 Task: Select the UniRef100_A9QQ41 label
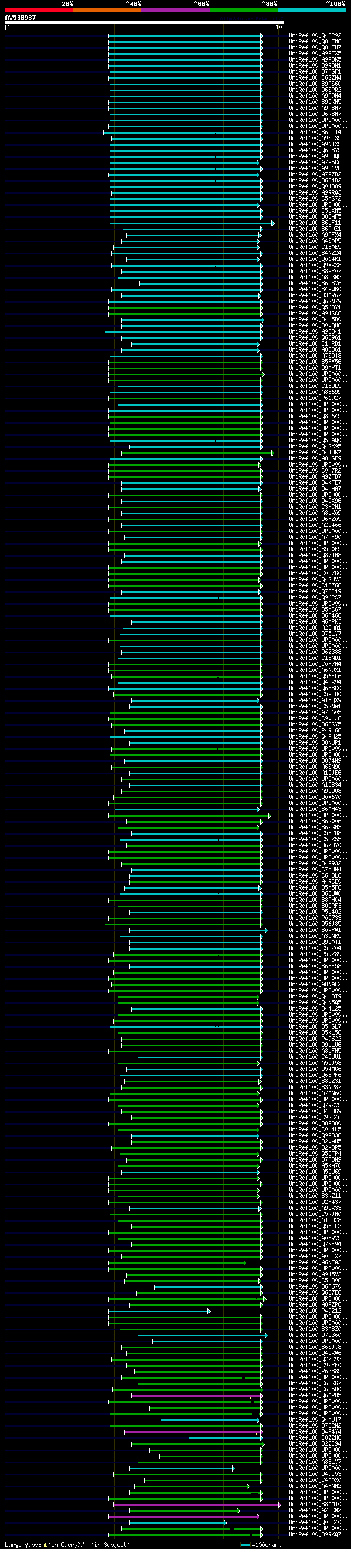tap(315, 331)
